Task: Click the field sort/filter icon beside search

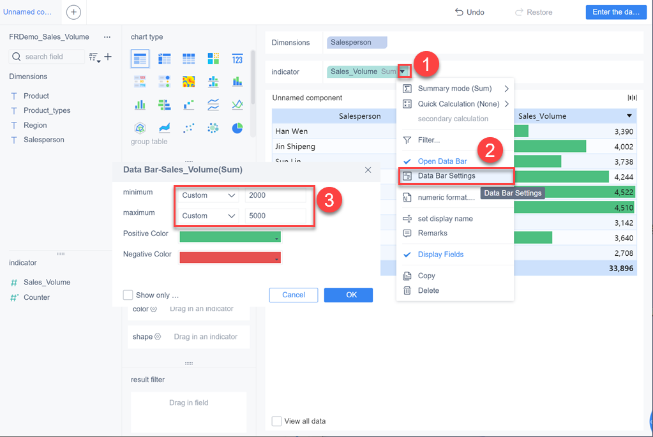Action: coord(94,57)
